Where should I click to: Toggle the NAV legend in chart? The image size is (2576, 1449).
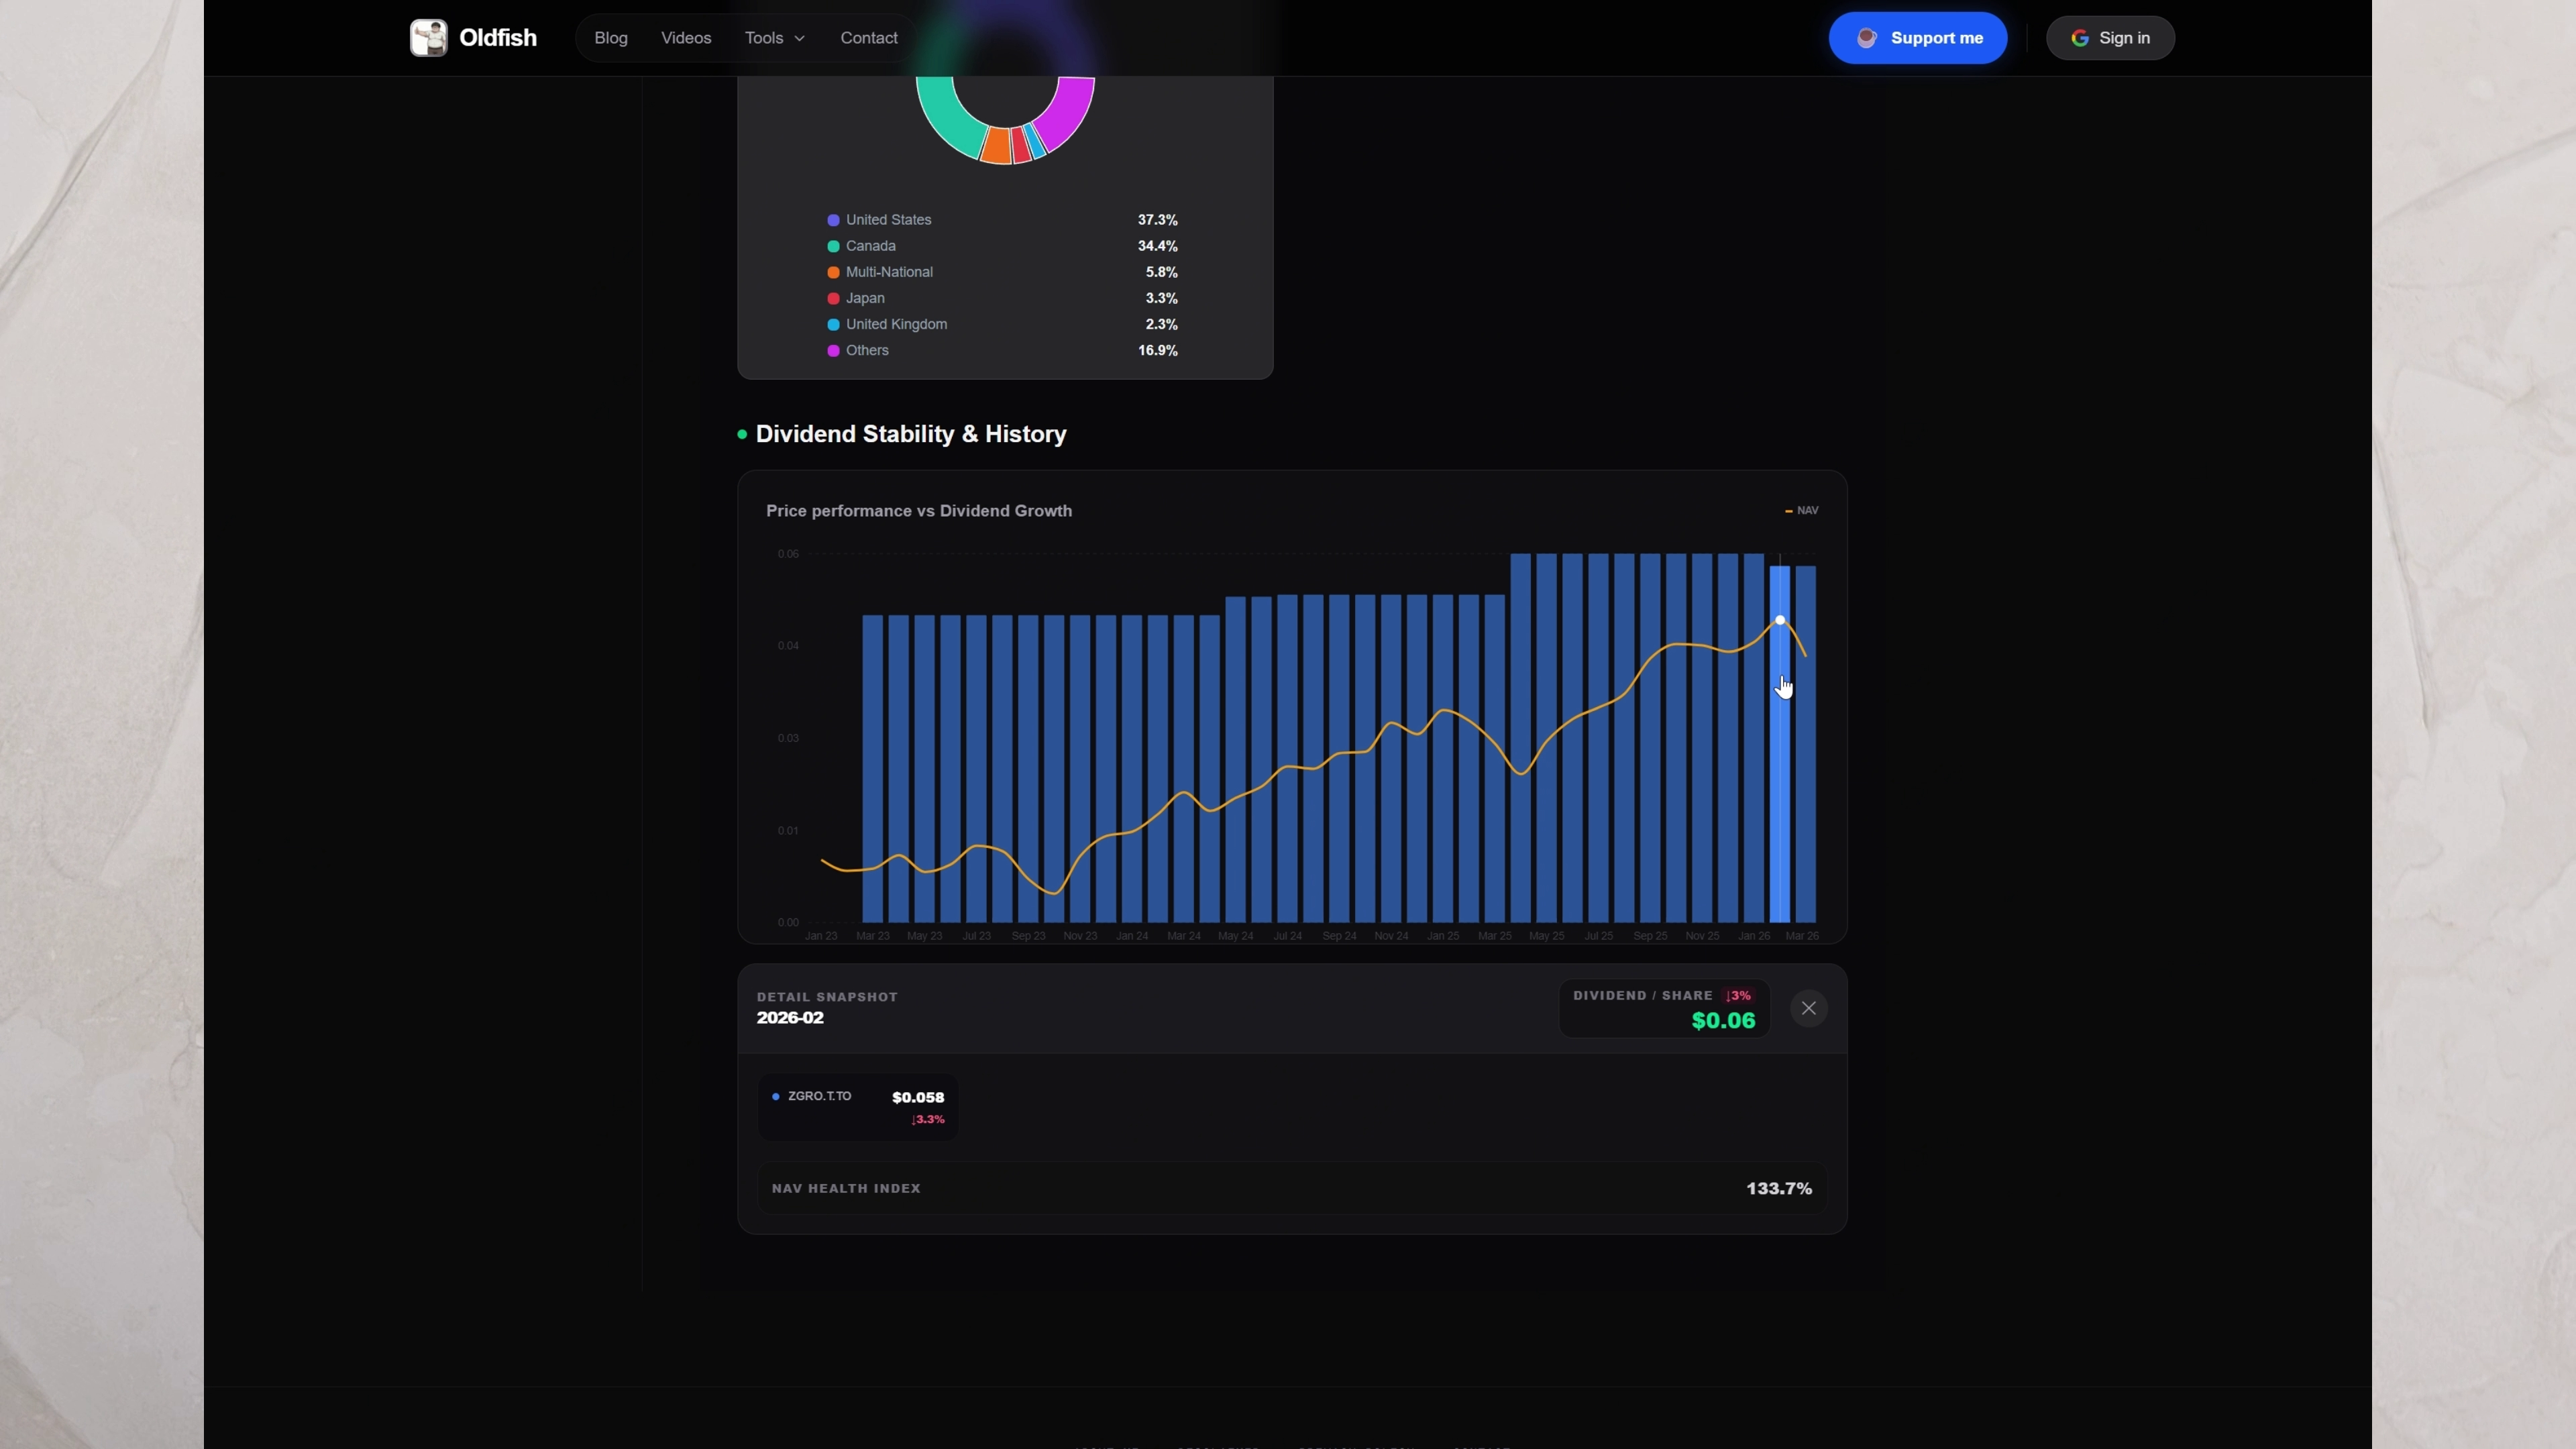[1802, 511]
